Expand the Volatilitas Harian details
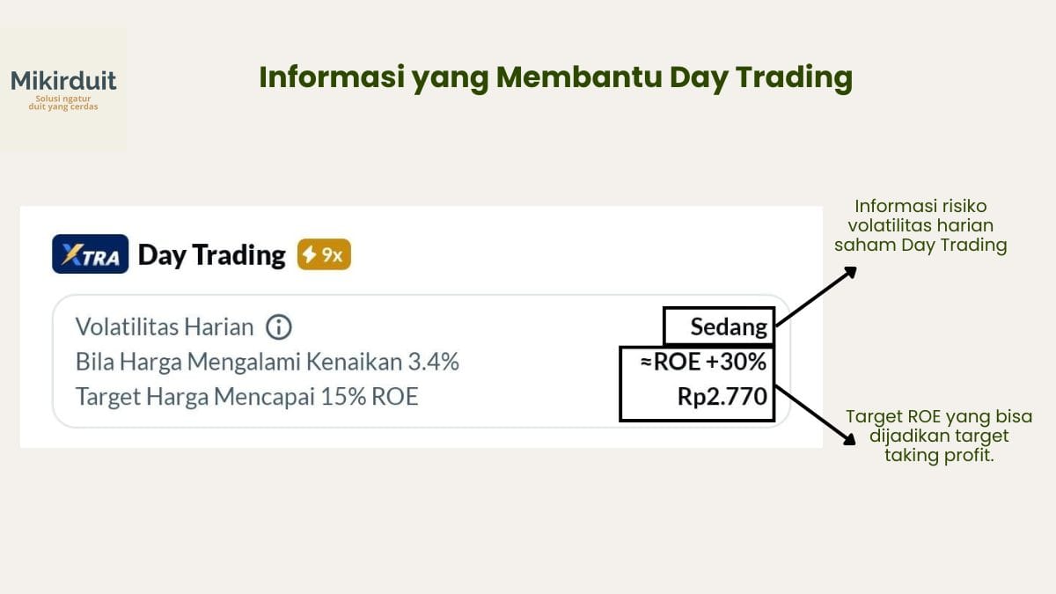The width and height of the screenshot is (1056, 594). click(166, 326)
